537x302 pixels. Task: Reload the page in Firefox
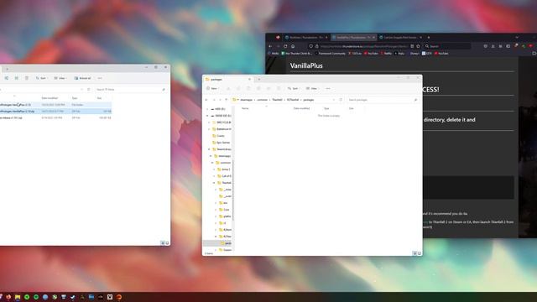pos(285,46)
